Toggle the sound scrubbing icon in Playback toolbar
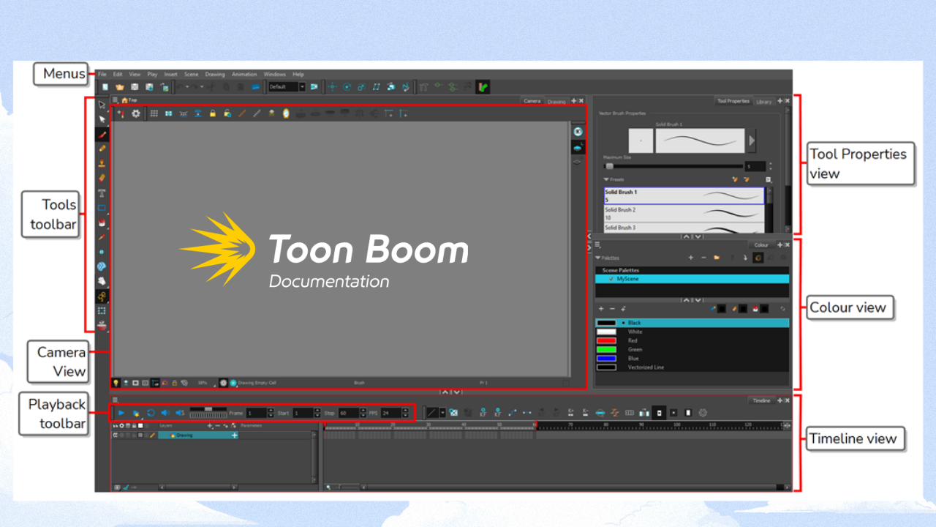 point(180,413)
